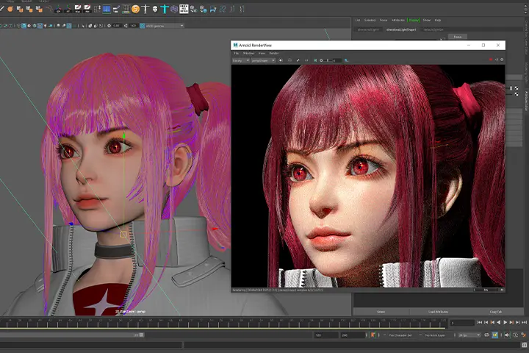529x353 pixels.
Task: Toggle sRGB gamma color management icon
Action: pyautogui.click(x=142, y=26)
